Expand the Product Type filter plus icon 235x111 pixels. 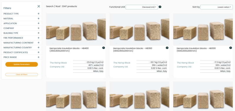coord(39,14)
